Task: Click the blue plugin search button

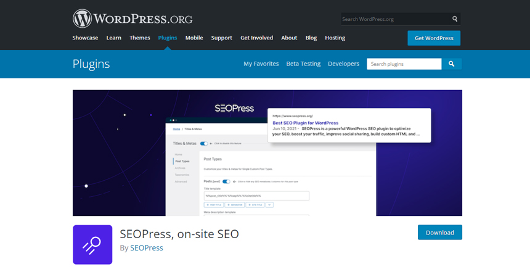Action: (451, 64)
